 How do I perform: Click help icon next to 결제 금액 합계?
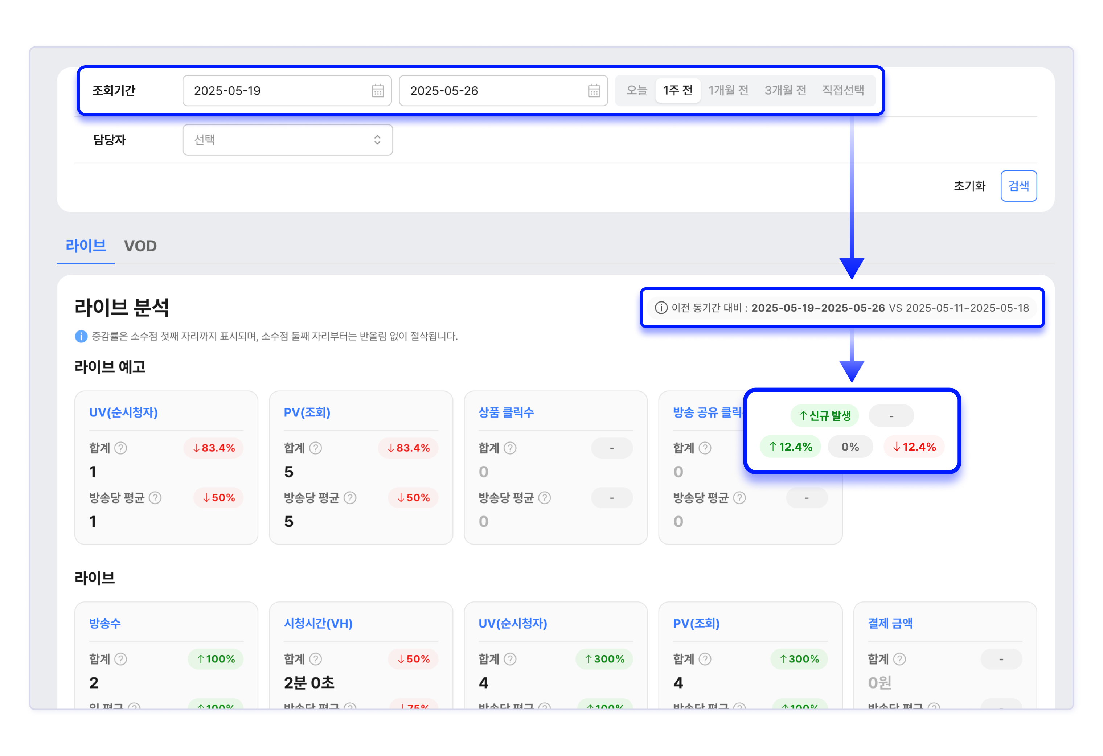[x=899, y=659]
